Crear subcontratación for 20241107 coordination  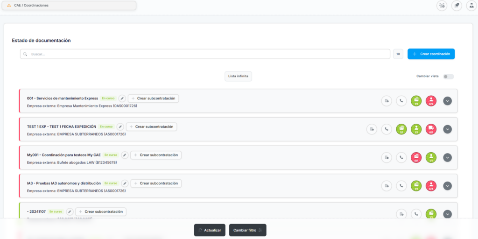101,212
